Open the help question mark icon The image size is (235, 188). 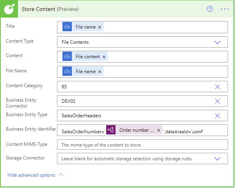pos(210,9)
